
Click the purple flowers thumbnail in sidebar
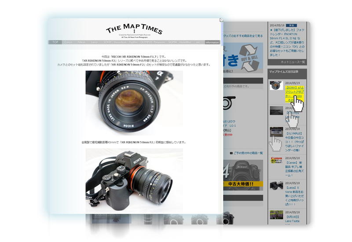point(276,215)
